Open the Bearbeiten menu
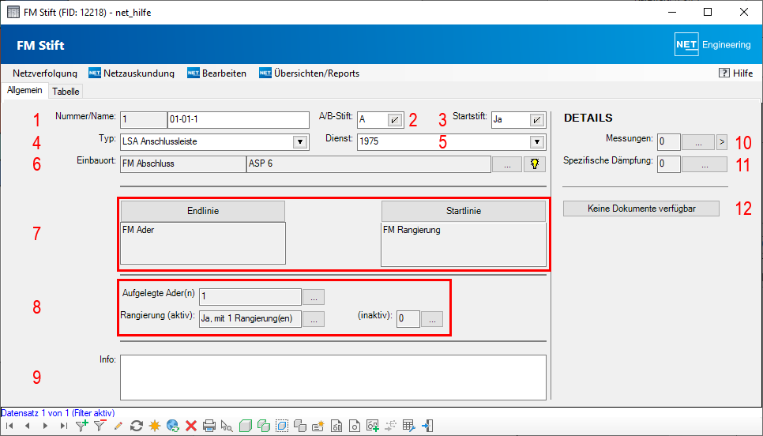 (x=217, y=73)
